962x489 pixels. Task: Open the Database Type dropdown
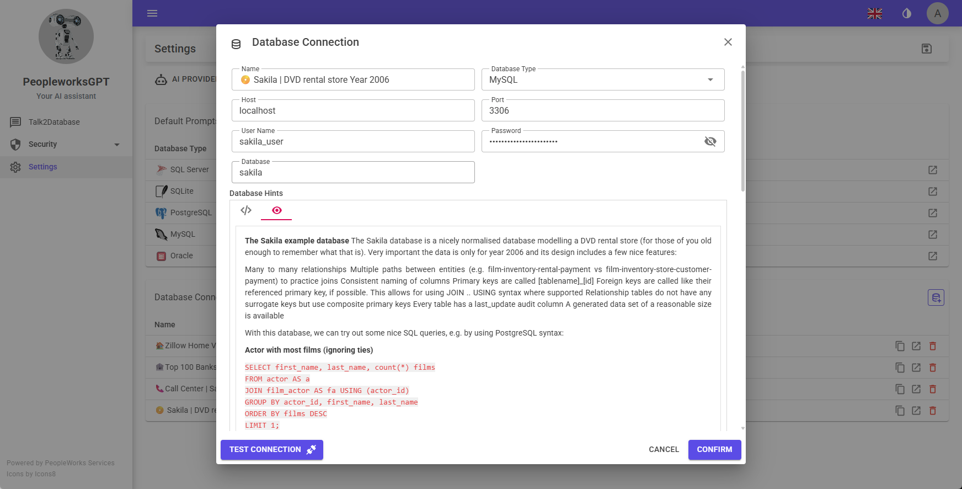(603, 79)
